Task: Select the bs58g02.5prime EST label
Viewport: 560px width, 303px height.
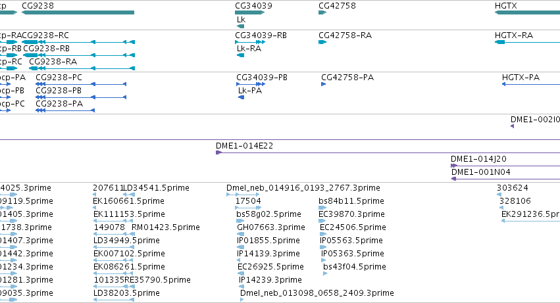Action: point(268,214)
